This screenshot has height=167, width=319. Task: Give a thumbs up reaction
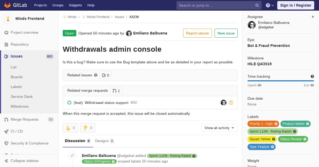click(70, 128)
